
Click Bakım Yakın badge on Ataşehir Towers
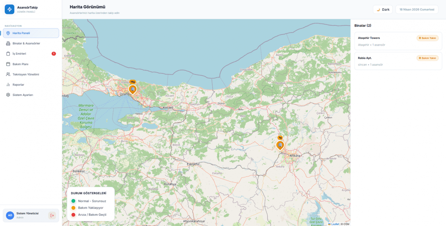[427, 38]
